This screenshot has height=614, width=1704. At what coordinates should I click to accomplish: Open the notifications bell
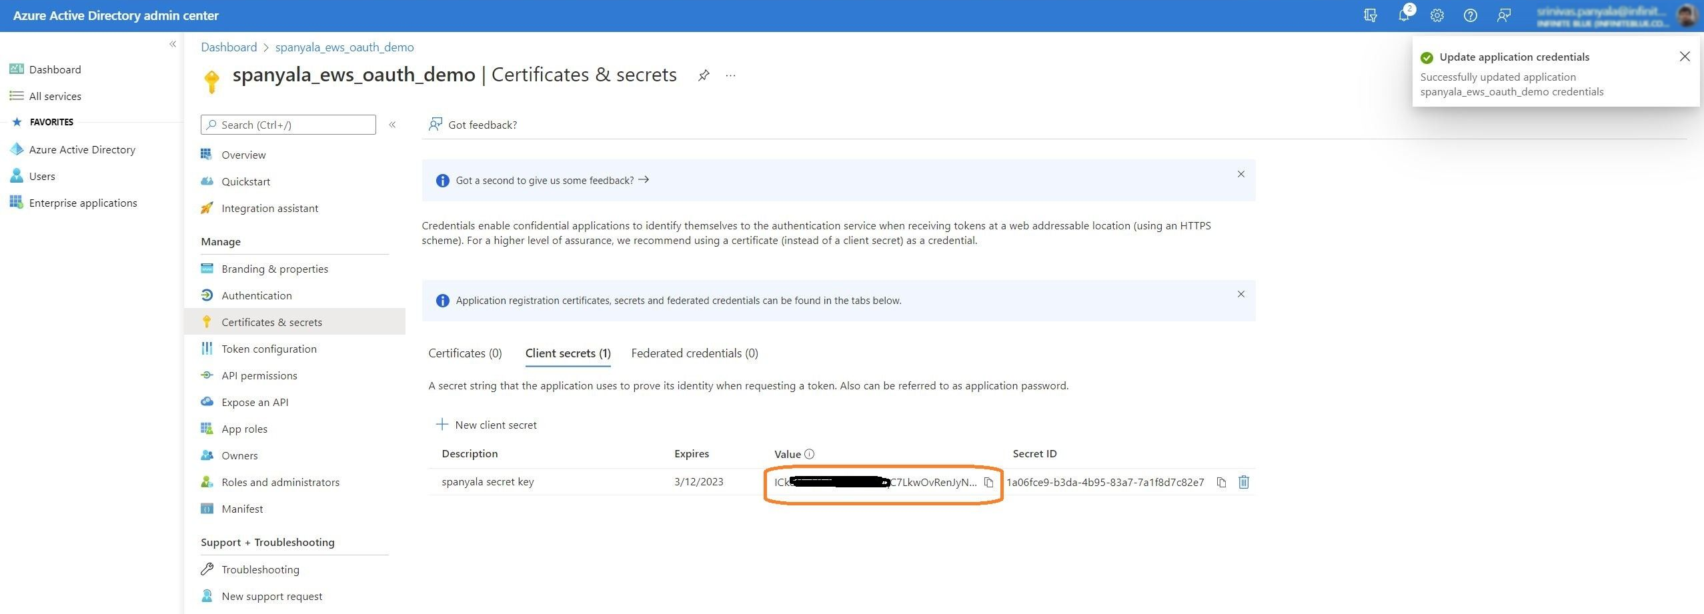[x=1405, y=15]
